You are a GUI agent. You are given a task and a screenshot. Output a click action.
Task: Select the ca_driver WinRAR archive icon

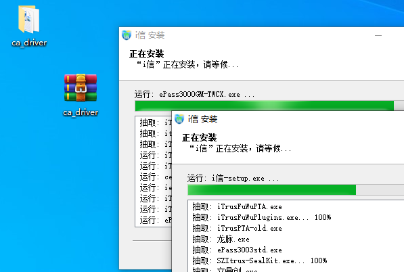tap(81, 87)
